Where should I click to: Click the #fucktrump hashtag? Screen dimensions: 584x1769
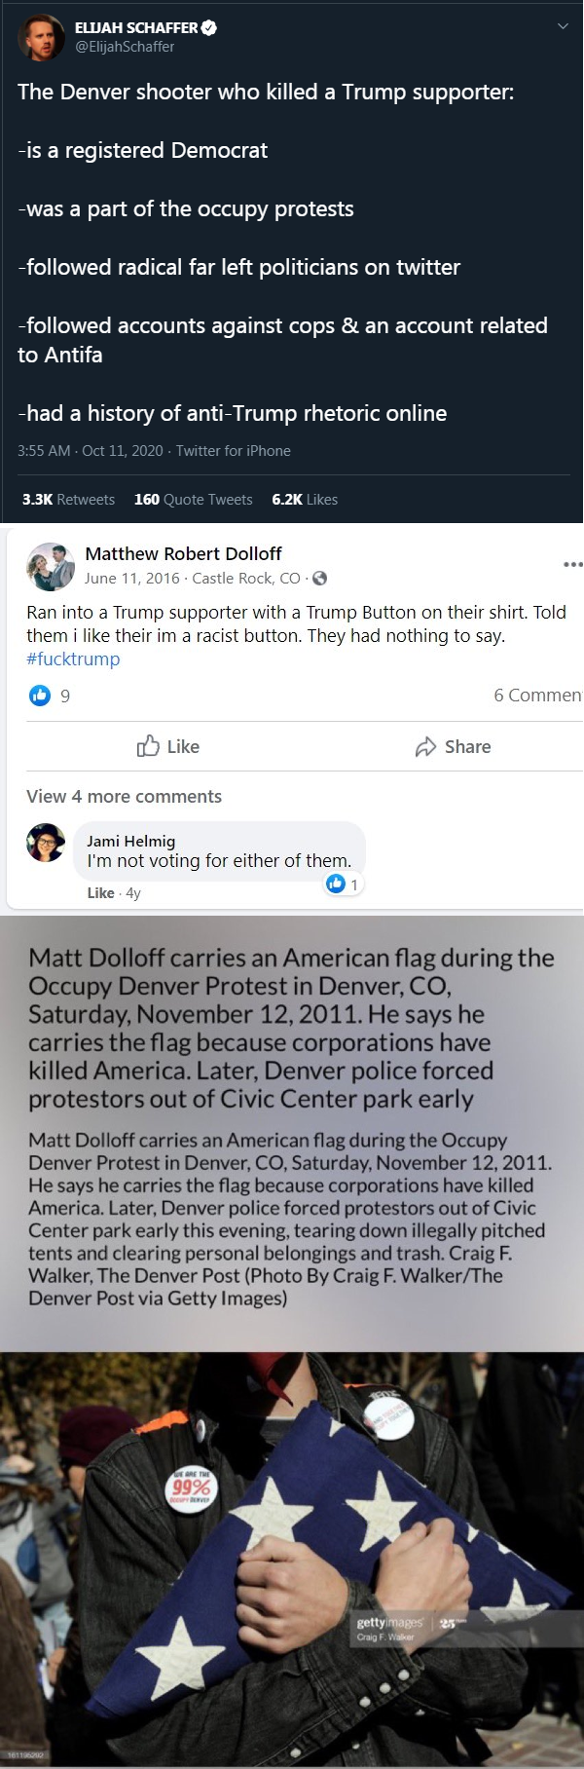[x=73, y=659]
